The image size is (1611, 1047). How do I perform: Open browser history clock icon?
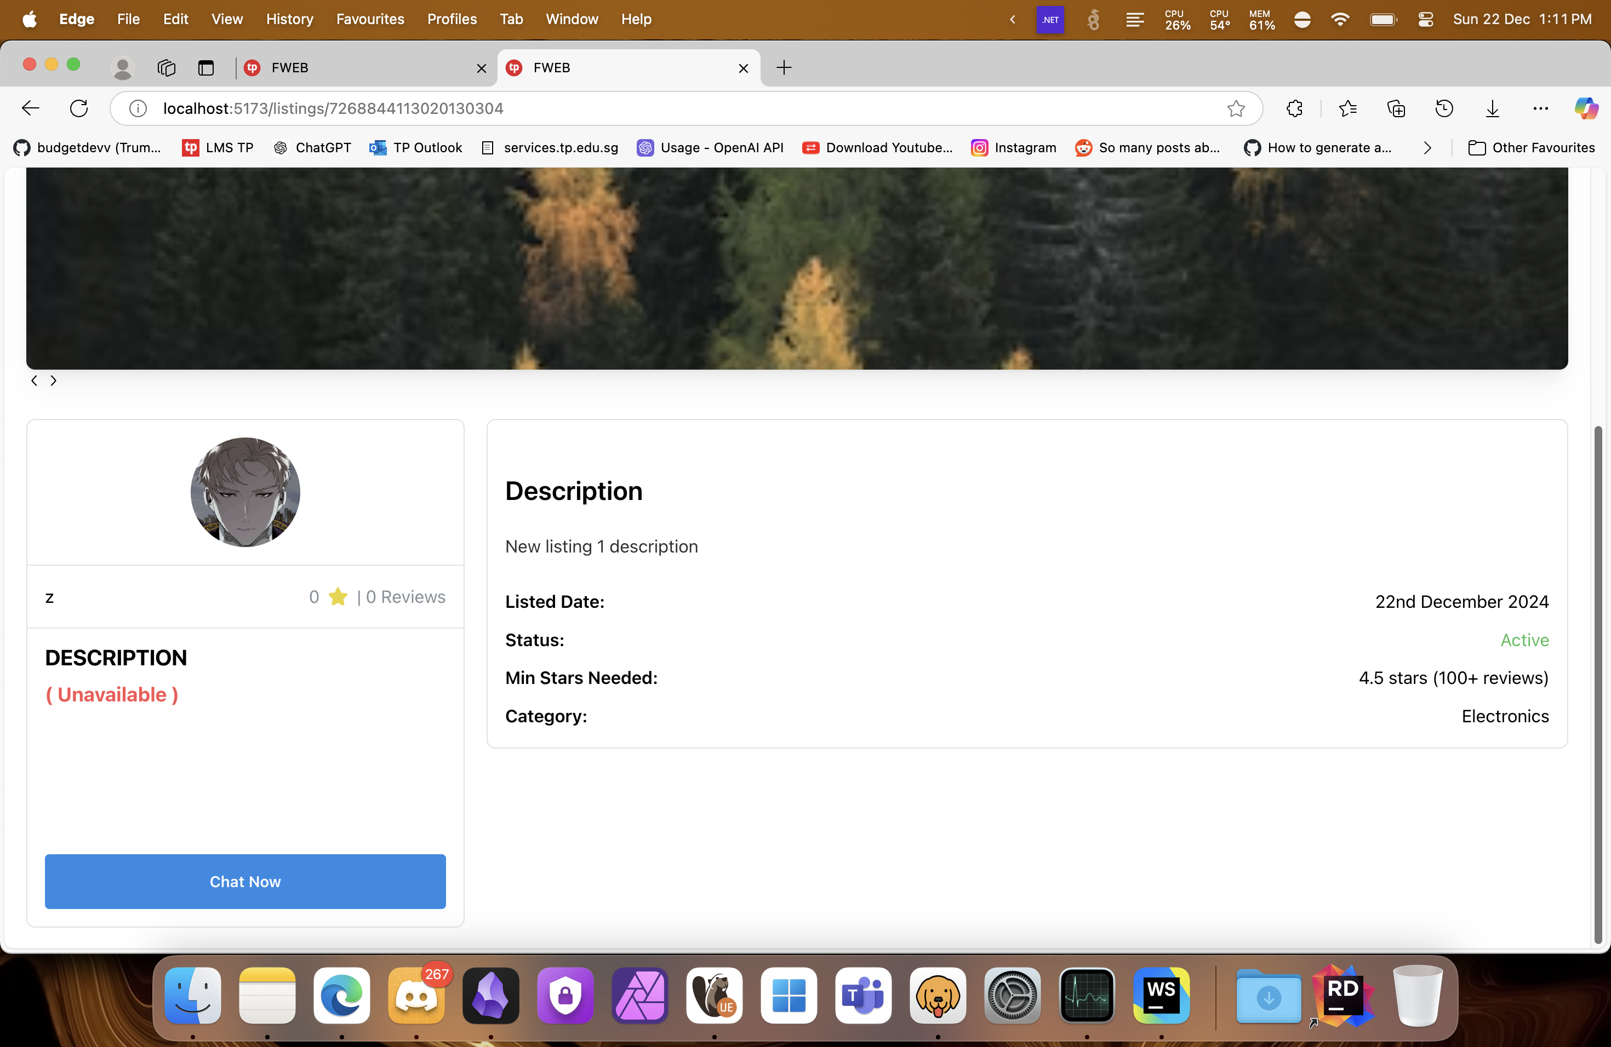point(1444,108)
